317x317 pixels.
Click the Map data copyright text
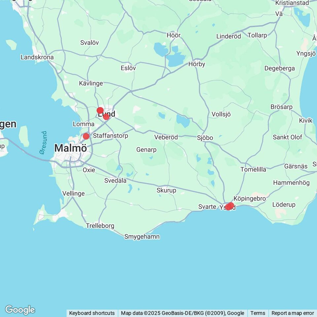pos(183,313)
